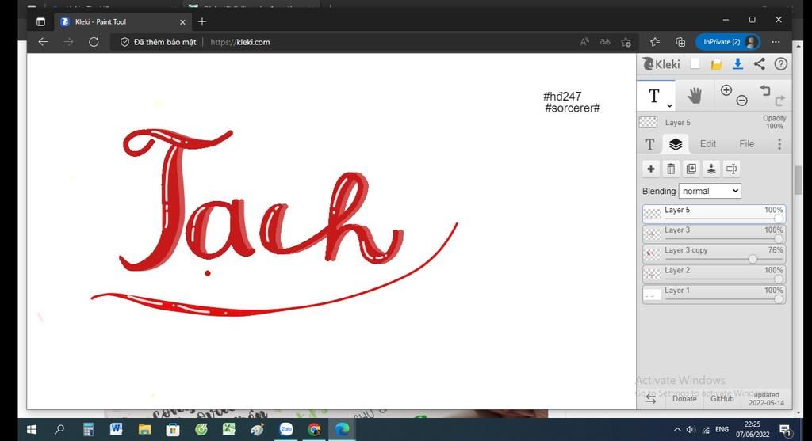Merge layer down
Viewport: 812px width, 441px height.
pyautogui.click(x=711, y=169)
